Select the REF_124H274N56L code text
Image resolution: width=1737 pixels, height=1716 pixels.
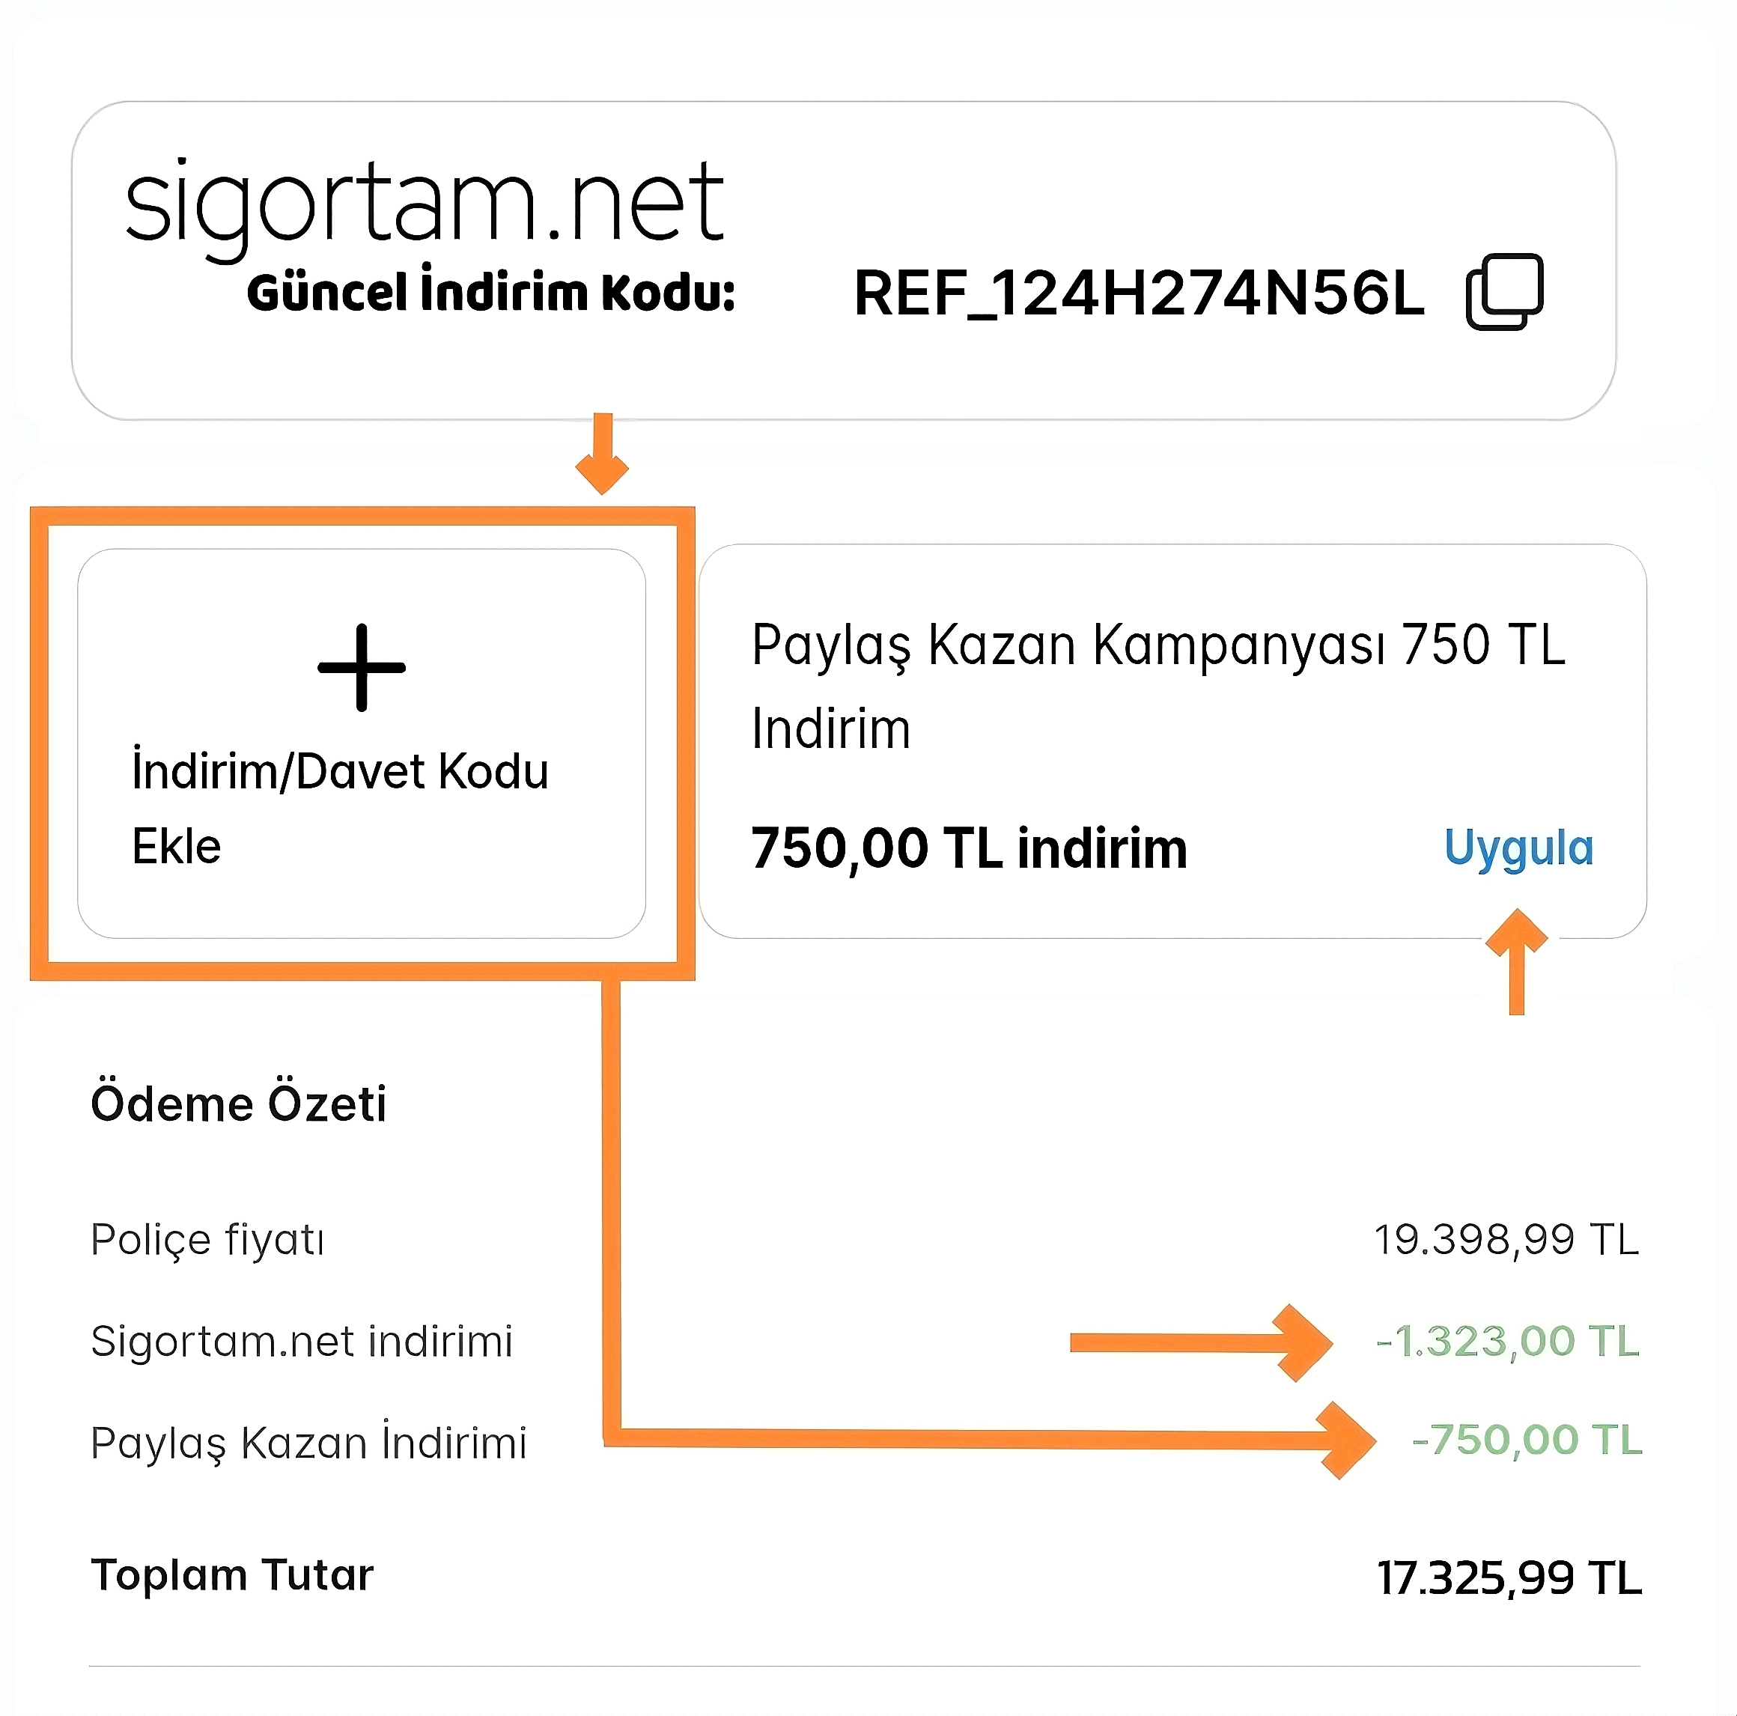[x=1138, y=294]
